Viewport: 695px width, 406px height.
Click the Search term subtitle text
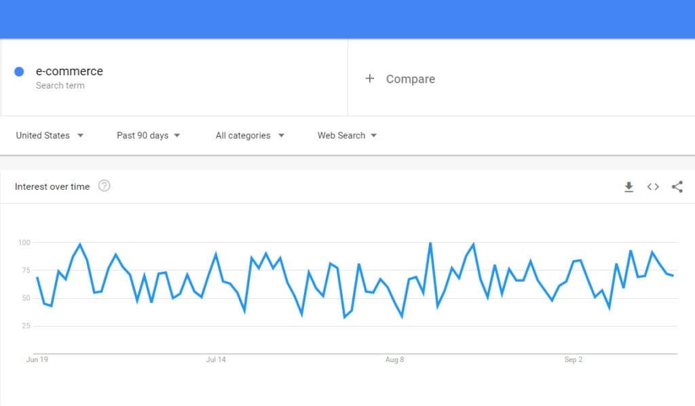[60, 85]
